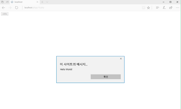Click the dialog title 이 사이트의 메시지
The height and width of the screenshot is (109, 181).
(74, 64)
